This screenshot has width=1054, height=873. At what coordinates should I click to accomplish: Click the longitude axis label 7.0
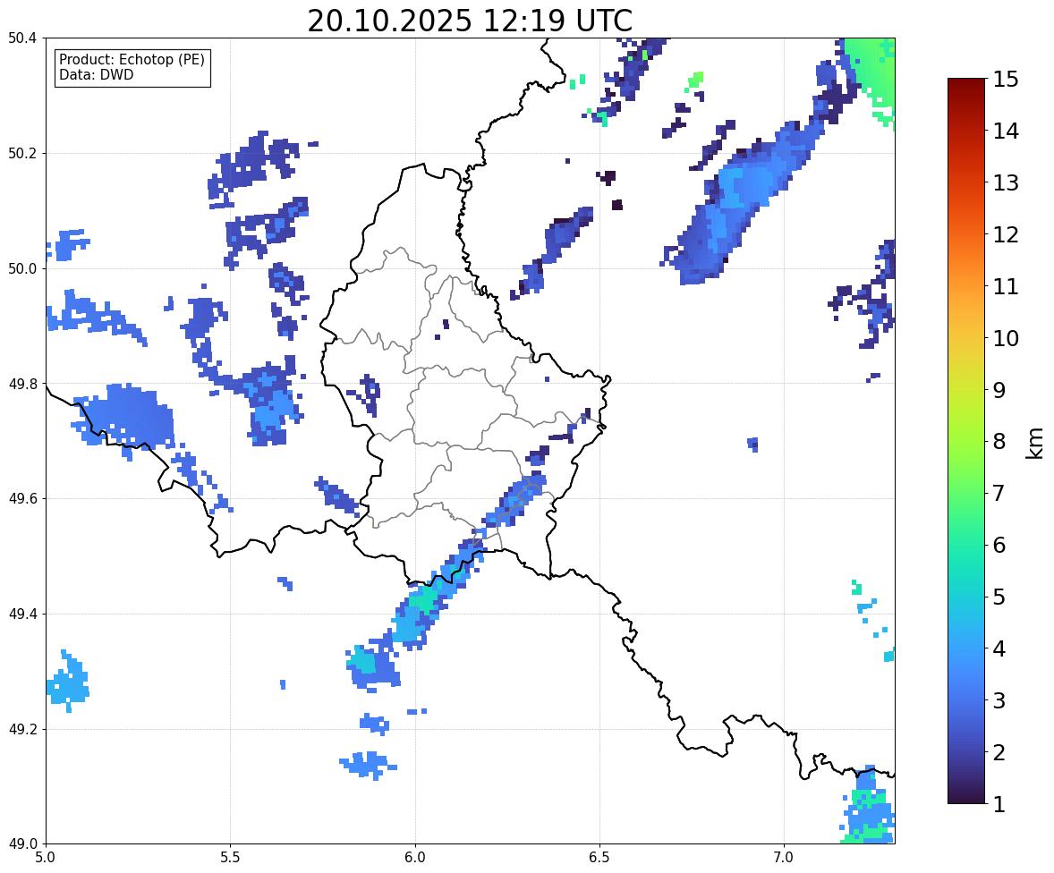tap(784, 858)
